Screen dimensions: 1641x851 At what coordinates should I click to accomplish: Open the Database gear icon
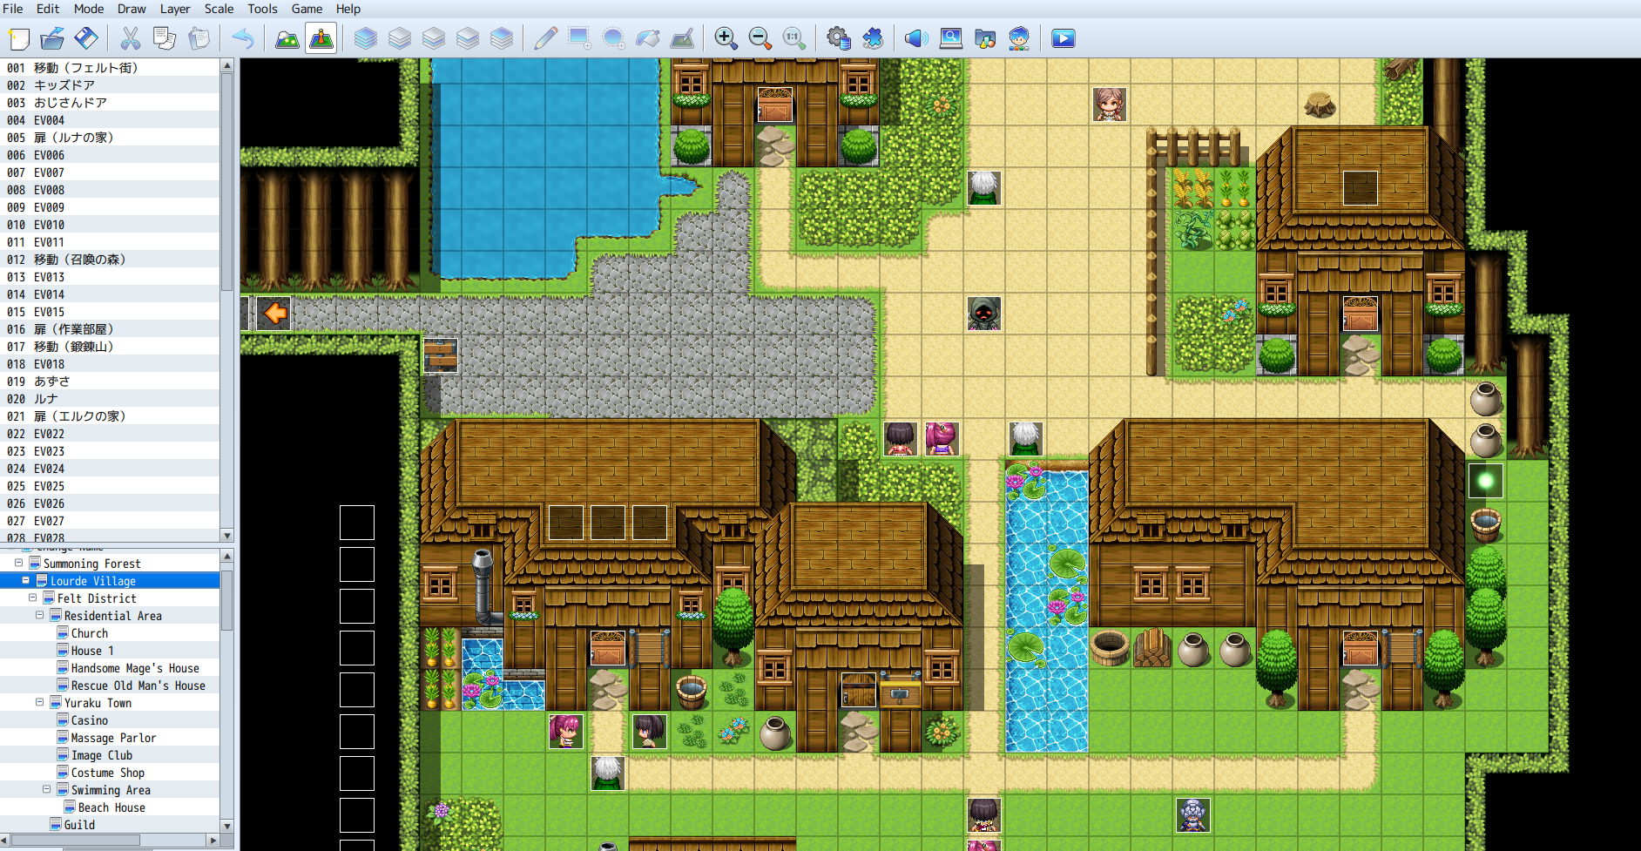click(839, 38)
